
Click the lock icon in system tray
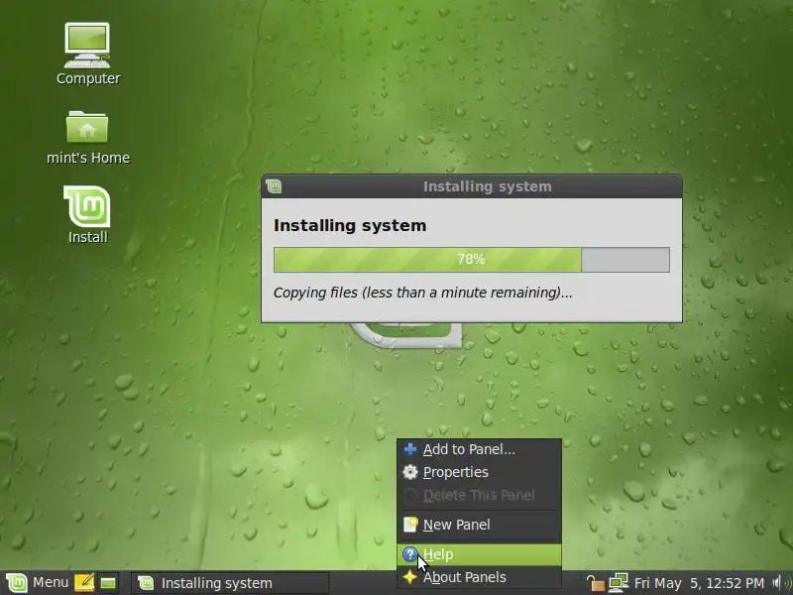(595, 583)
